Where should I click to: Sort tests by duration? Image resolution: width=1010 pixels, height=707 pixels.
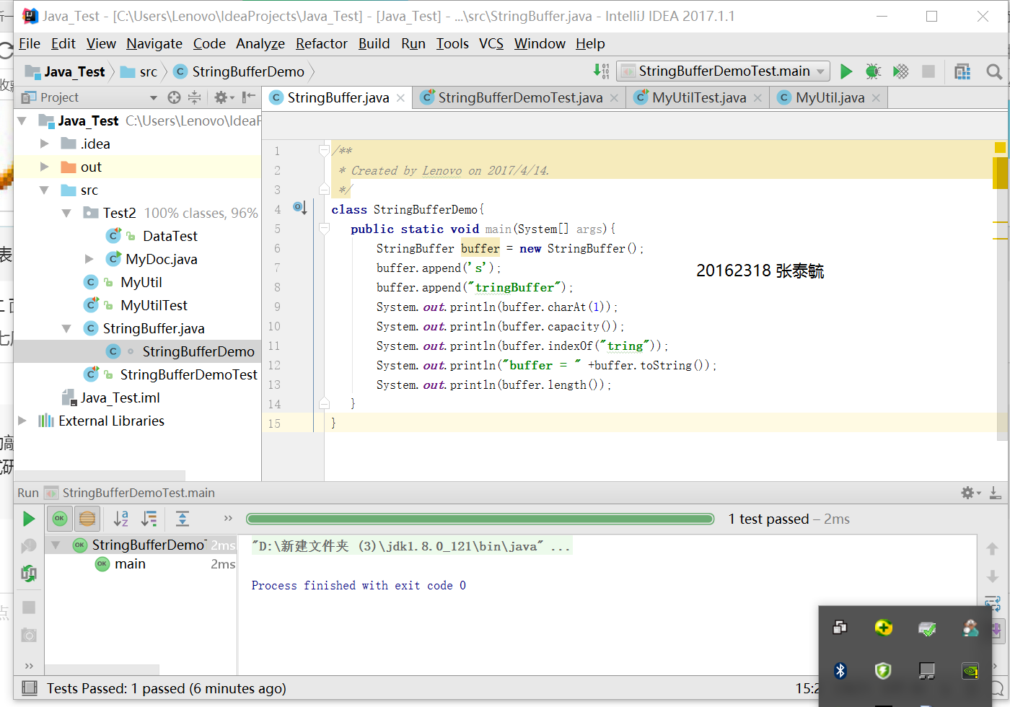point(149,518)
